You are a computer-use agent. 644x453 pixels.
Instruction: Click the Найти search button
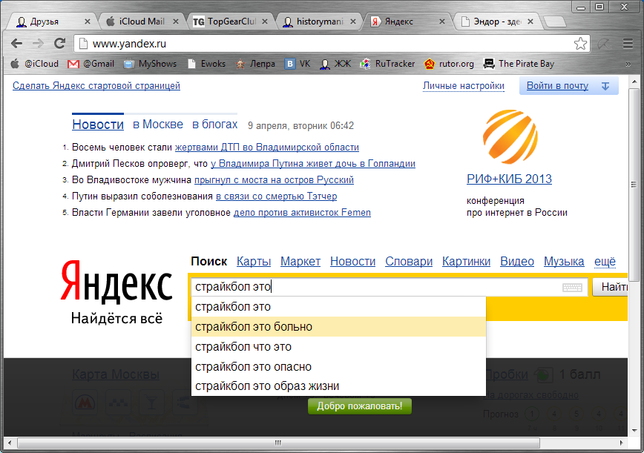tap(611, 287)
